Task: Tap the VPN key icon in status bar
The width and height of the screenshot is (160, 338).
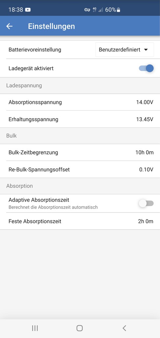Action: click(87, 10)
